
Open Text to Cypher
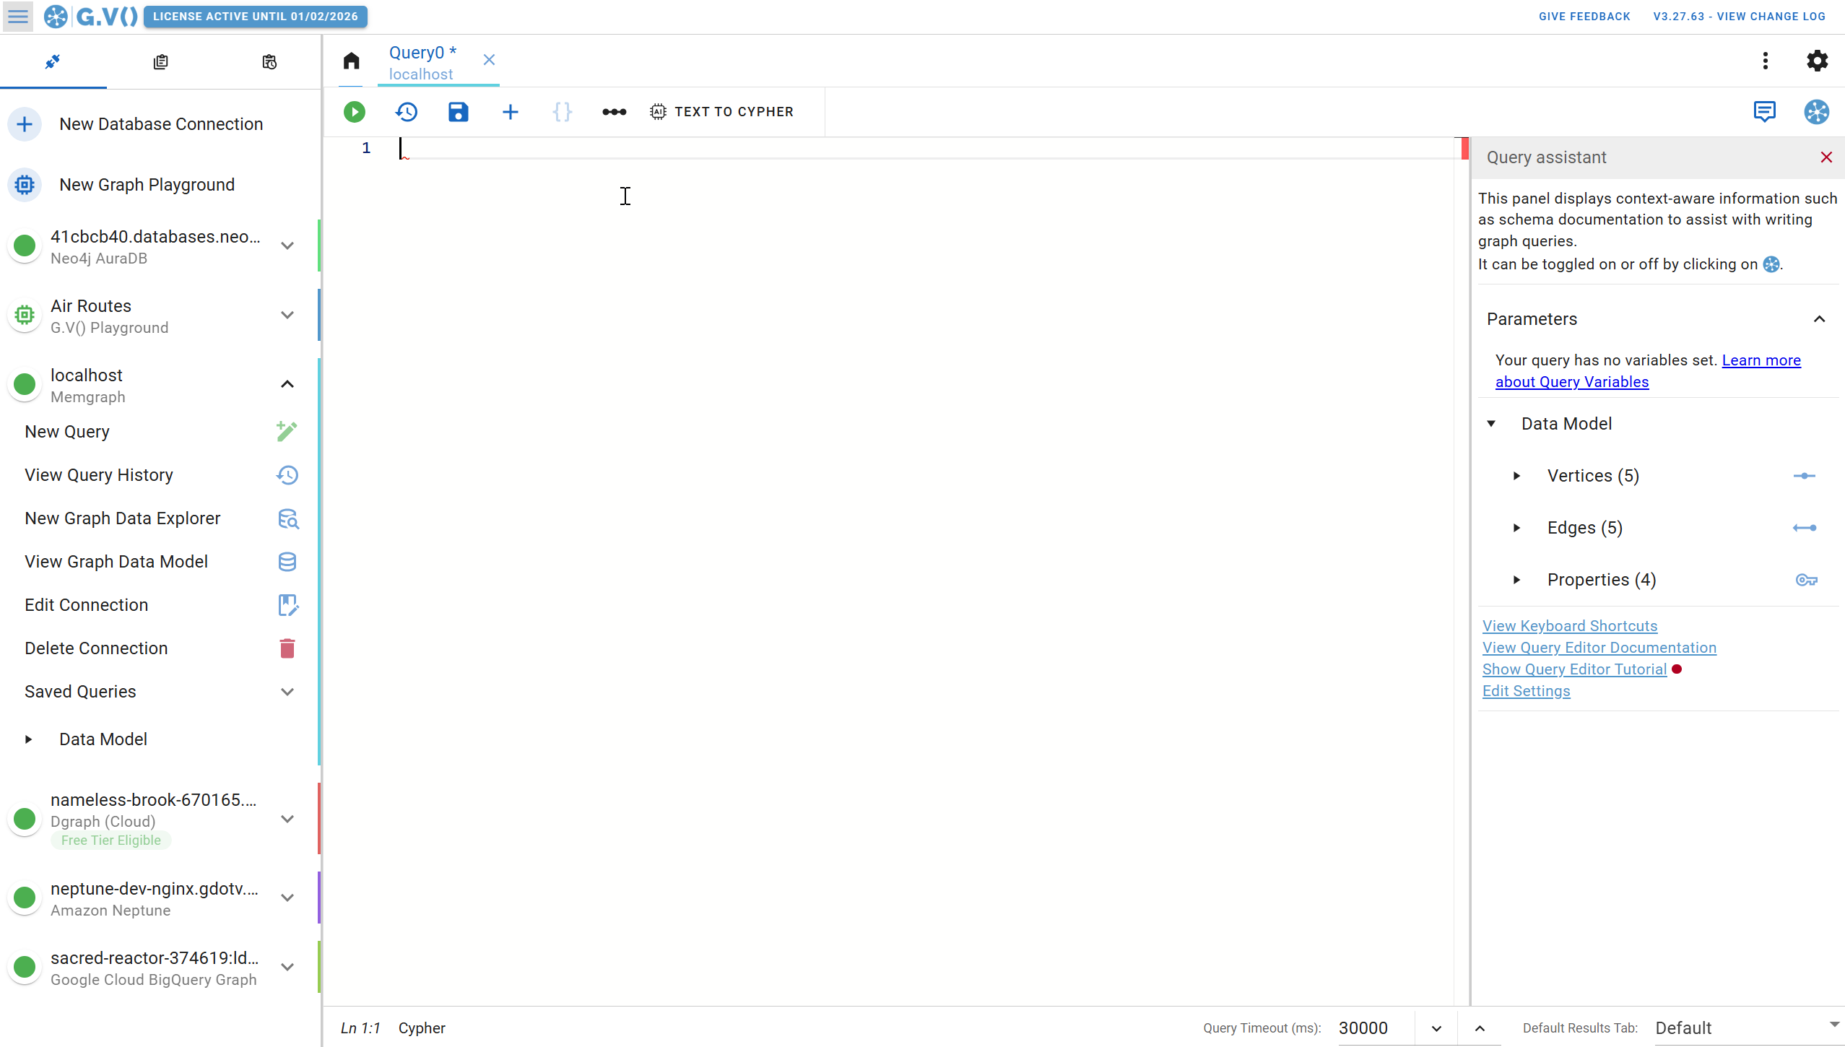pyautogui.click(x=721, y=112)
